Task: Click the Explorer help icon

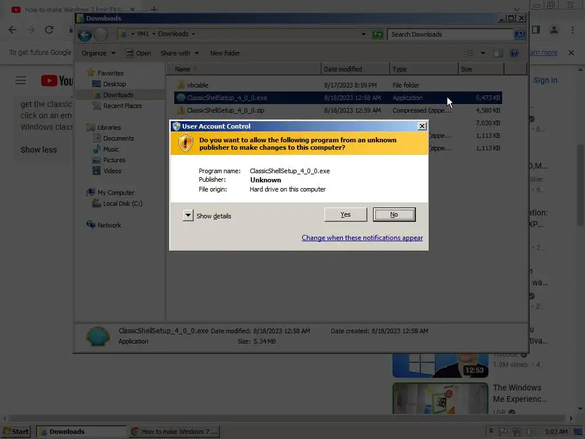Action: point(514,53)
